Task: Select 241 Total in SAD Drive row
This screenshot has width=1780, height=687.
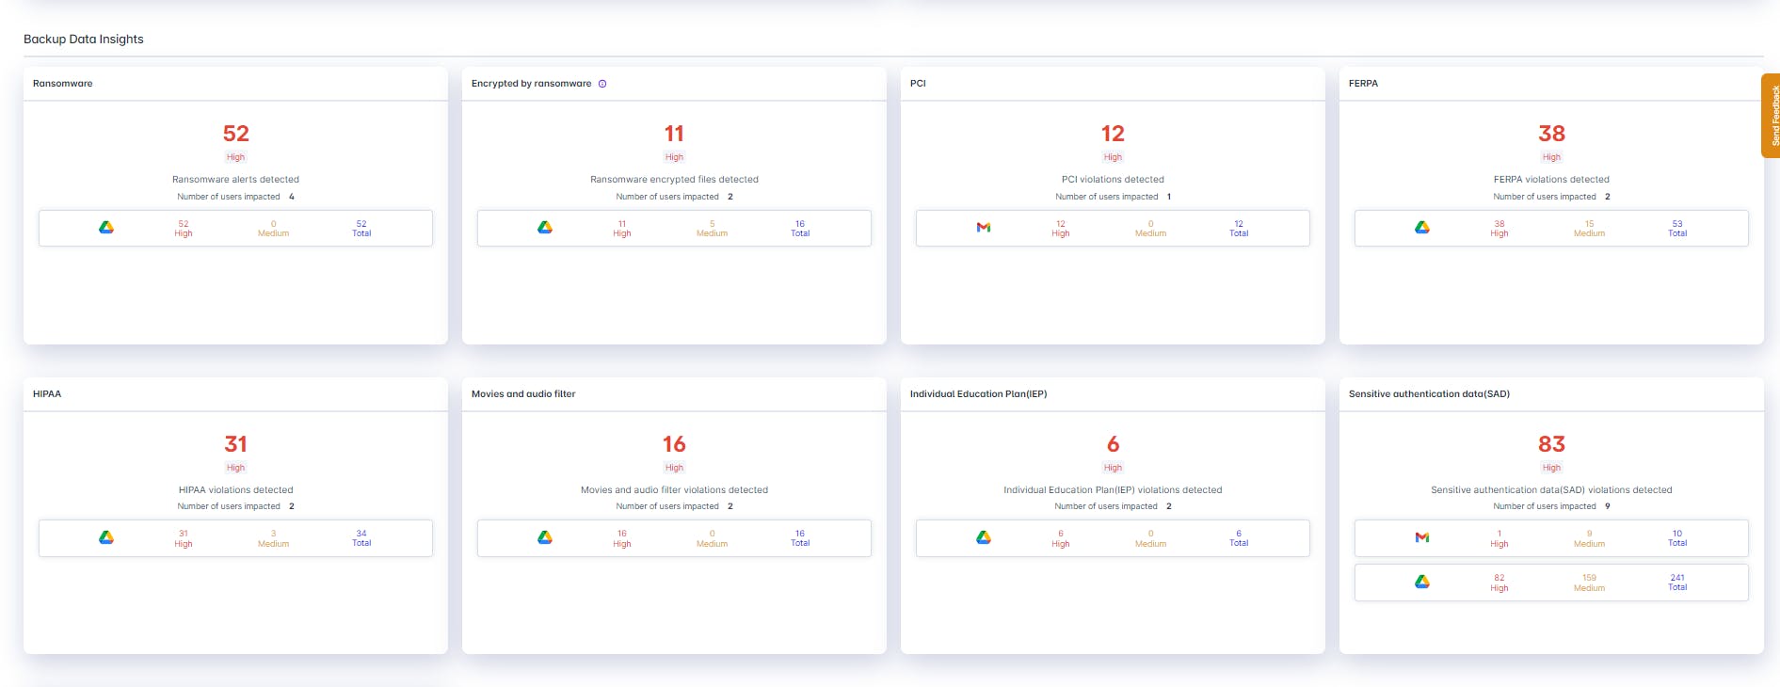Action: 1677,583
